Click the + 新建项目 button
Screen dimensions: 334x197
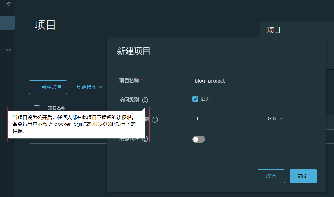(48, 87)
